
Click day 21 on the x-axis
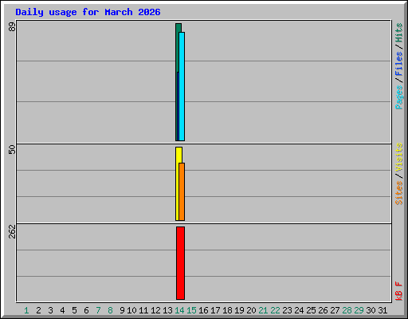(263, 310)
